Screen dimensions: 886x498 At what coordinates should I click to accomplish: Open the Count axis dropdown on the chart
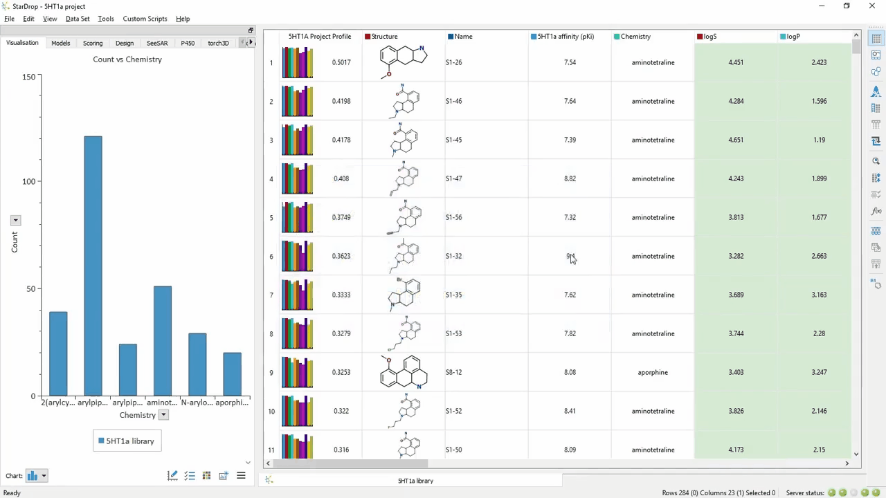click(15, 220)
